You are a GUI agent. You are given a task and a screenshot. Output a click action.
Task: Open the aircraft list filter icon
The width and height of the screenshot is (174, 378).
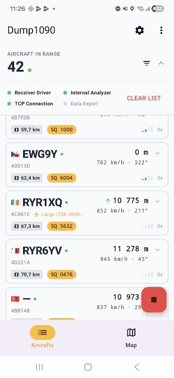pyautogui.click(x=147, y=63)
